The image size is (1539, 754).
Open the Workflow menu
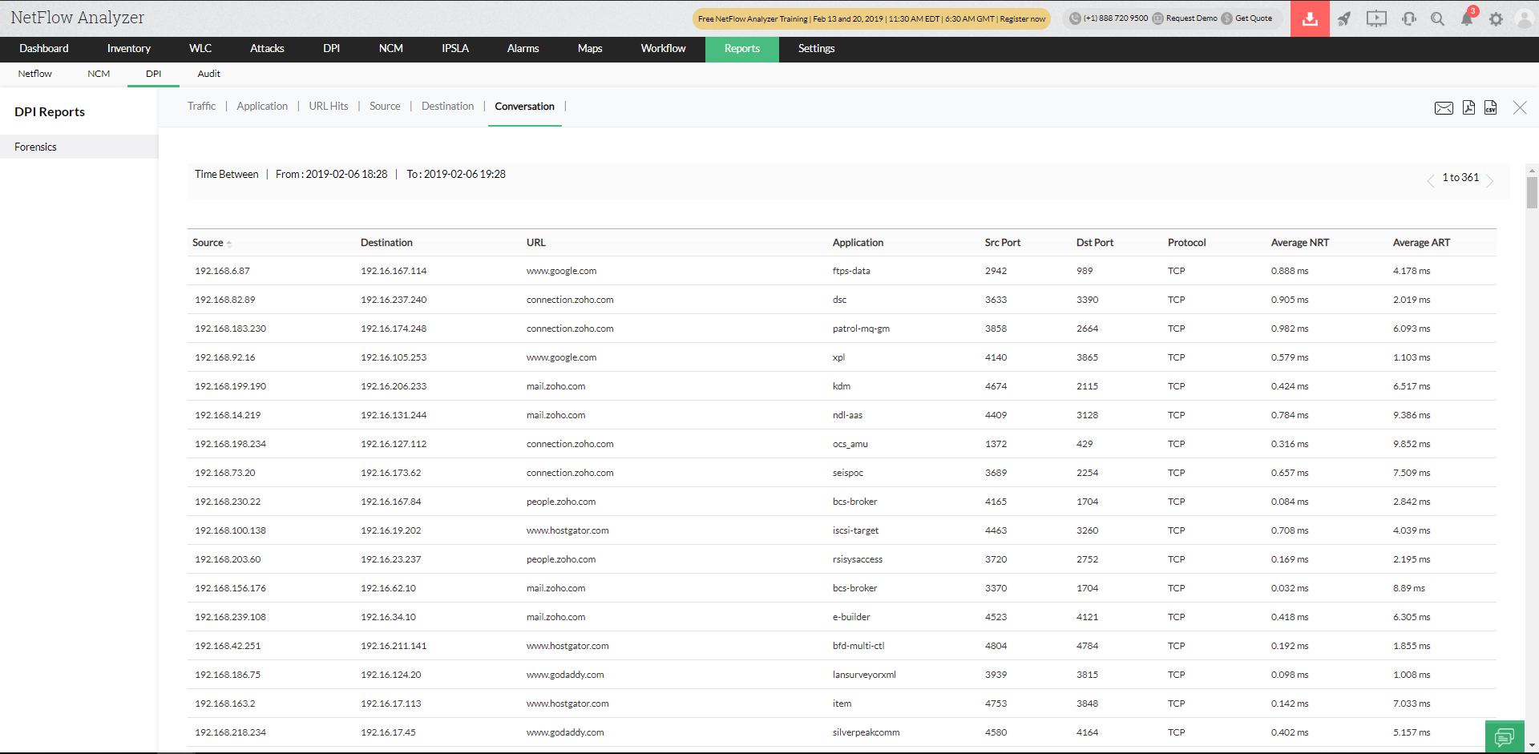click(664, 49)
